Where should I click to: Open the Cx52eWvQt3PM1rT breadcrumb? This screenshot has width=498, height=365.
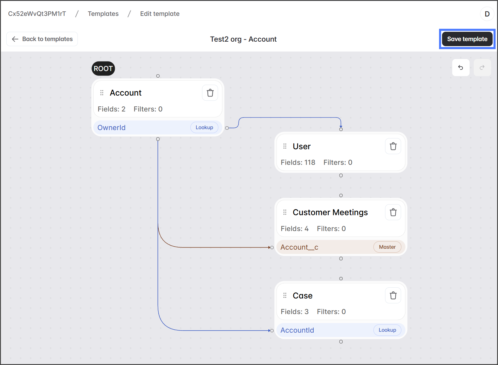pyautogui.click(x=37, y=14)
